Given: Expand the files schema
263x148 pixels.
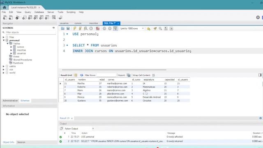Looking at the screenshot, I should tap(4, 37).
